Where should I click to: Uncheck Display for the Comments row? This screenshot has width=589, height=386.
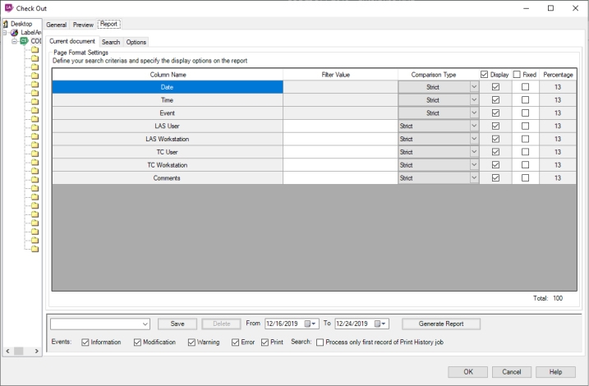click(495, 178)
